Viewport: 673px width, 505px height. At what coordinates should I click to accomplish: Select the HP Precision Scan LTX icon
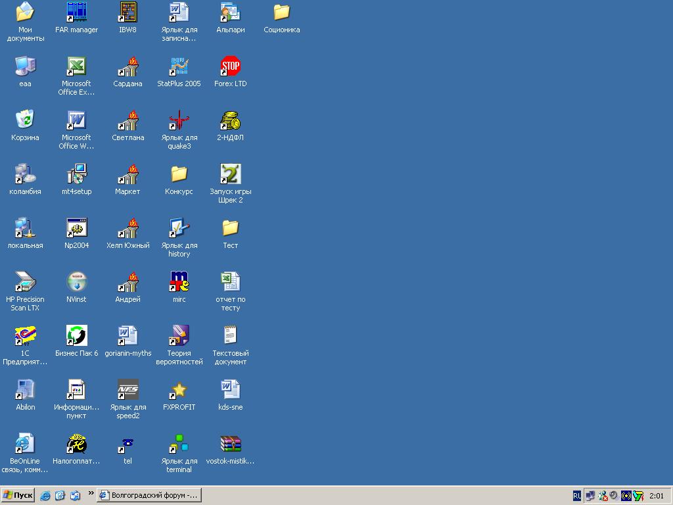[25, 281]
